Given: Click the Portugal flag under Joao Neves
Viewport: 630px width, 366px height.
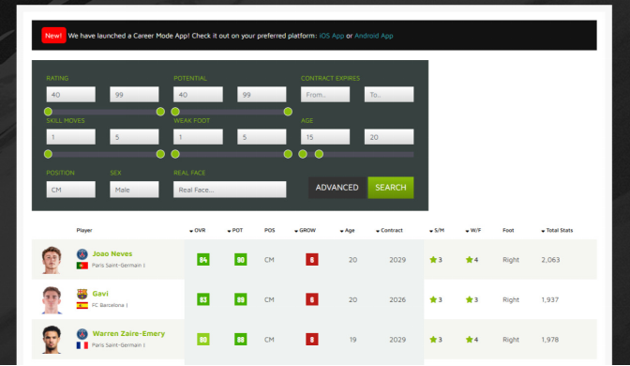Looking at the screenshot, I should point(82,266).
